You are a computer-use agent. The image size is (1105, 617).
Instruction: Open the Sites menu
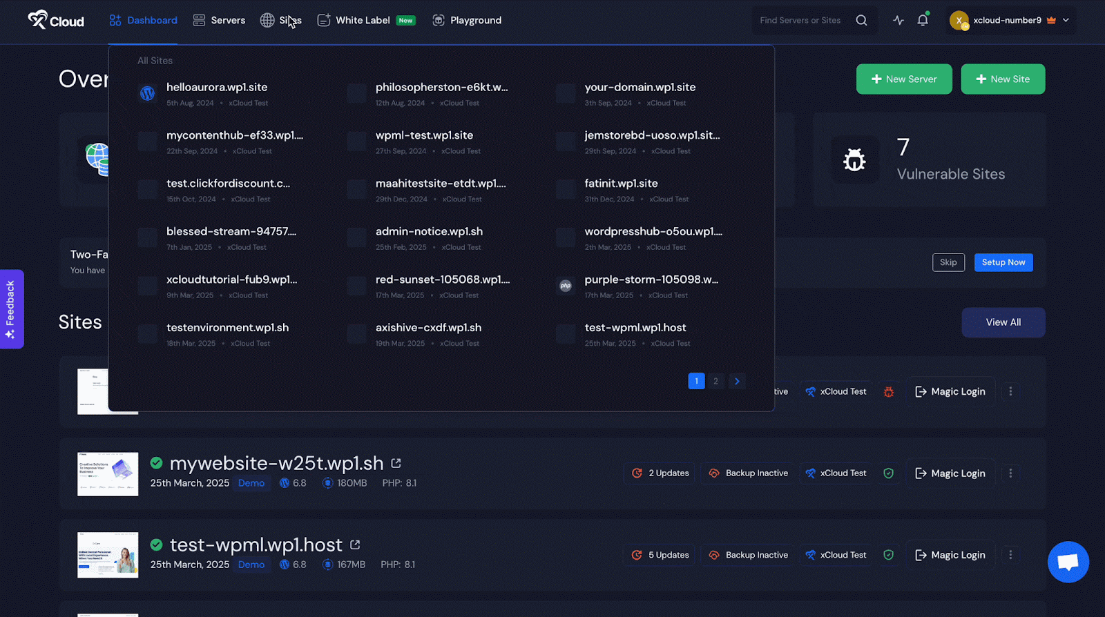(x=280, y=20)
